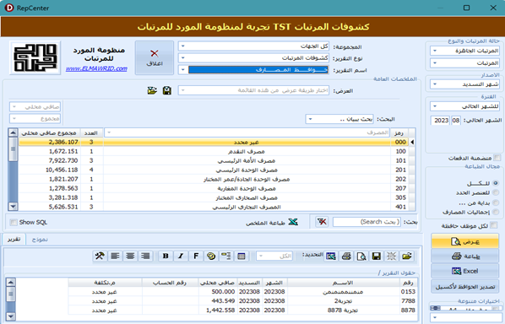Click the banks list scrollbar down arrow
The image size is (505, 324).
pos(13,206)
